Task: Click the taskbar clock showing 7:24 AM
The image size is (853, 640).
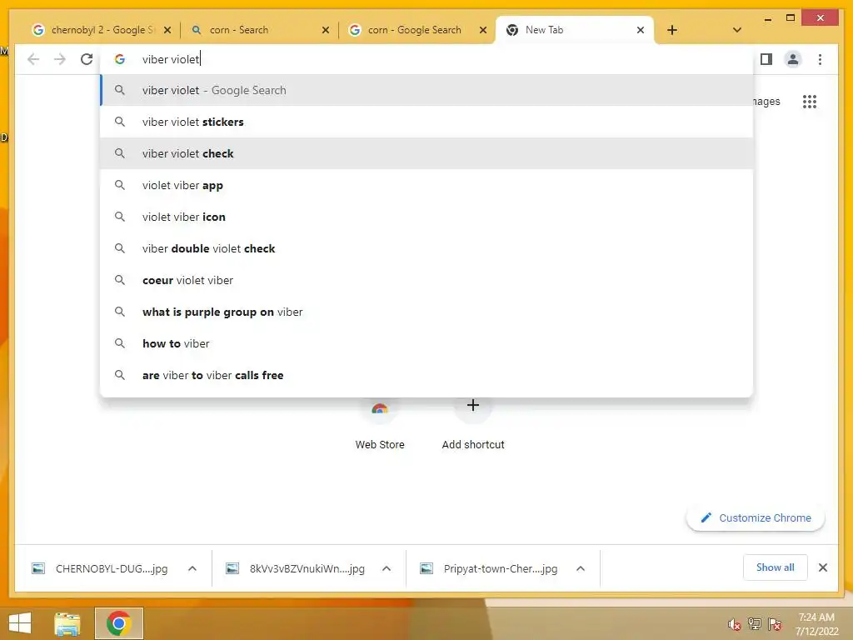Action: 816,624
